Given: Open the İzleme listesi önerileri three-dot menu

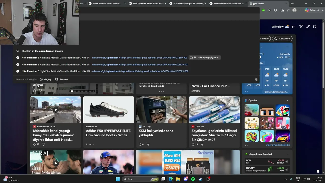Looking at the screenshot, I should 287,154.
